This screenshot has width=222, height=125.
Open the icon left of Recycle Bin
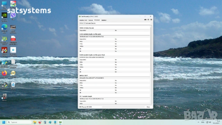click(5, 86)
